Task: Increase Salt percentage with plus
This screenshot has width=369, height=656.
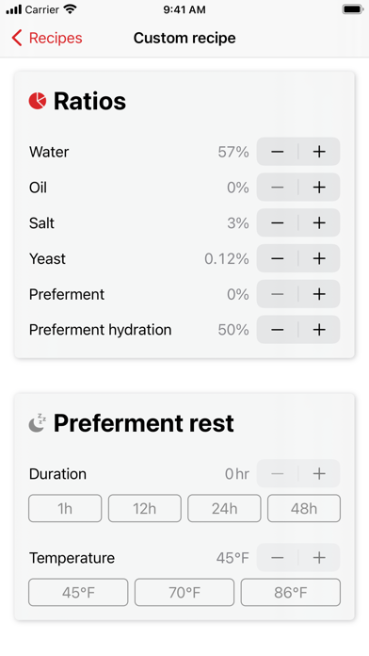Action: pyautogui.click(x=319, y=223)
